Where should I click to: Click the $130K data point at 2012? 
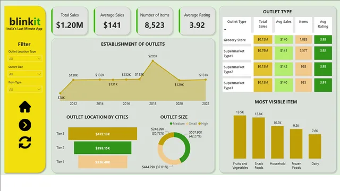point(73,80)
